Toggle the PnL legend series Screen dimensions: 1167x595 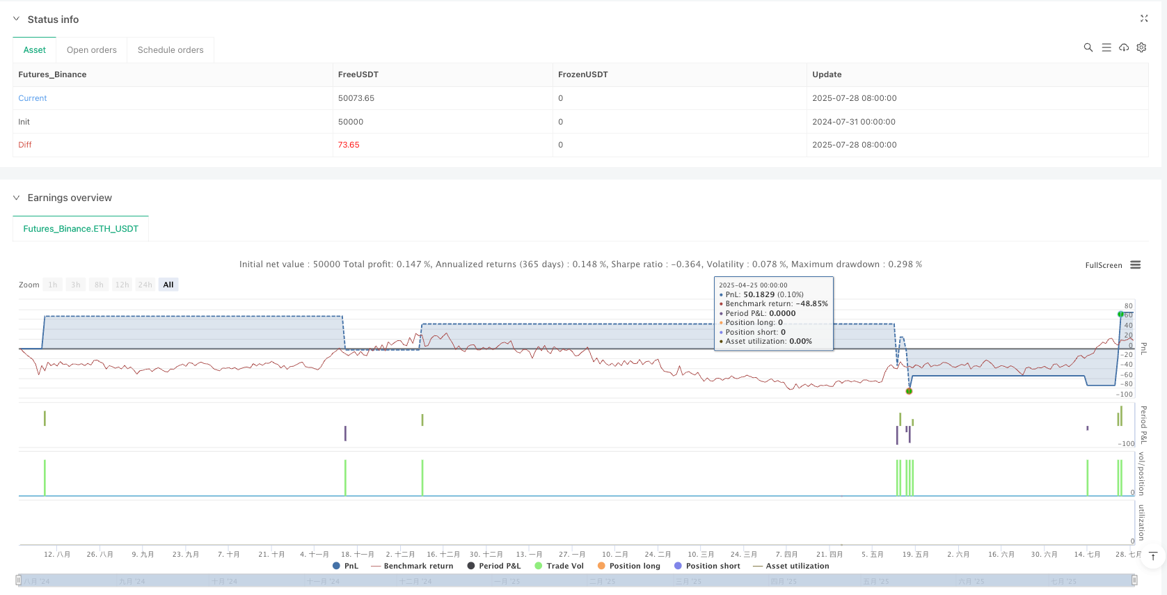point(345,566)
